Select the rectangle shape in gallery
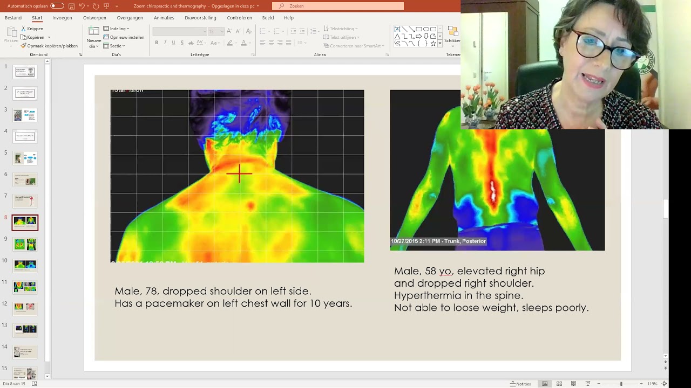The width and height of the screenshot is (691, 388). click(418, 29)
